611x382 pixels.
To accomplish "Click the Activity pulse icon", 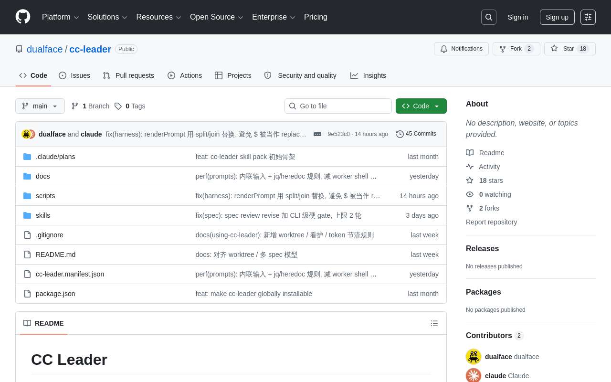I will (x=470, y=167).
